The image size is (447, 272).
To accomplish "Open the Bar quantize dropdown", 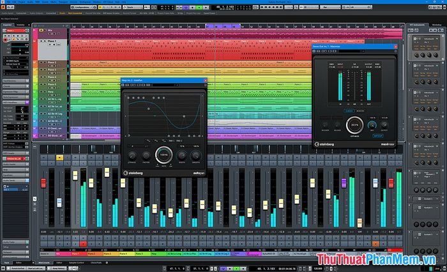I will (330, 7).
